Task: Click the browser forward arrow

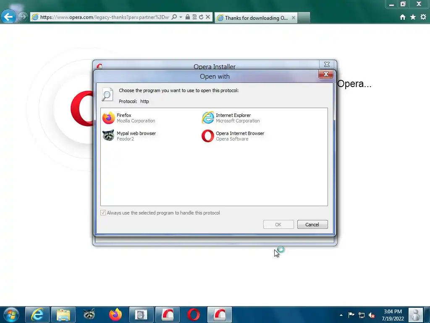Action: tap(24, 17)
